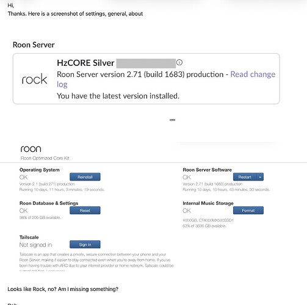The height and width of the screenshot is (305, 307).
Task: Click the gray redacted box after HzCORE Silver
Action: coord(146,63)
